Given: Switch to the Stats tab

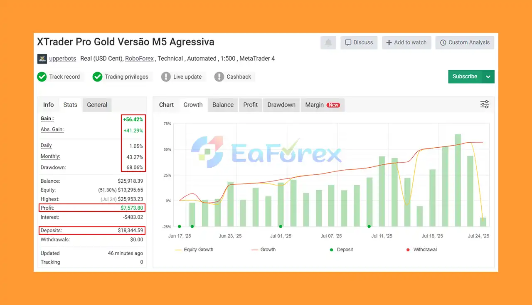Looking at the screenshot, I should [70, 105].
